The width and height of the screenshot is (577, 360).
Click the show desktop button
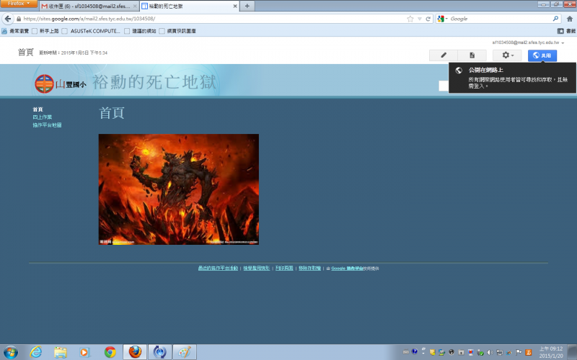[x=572, y=352]
